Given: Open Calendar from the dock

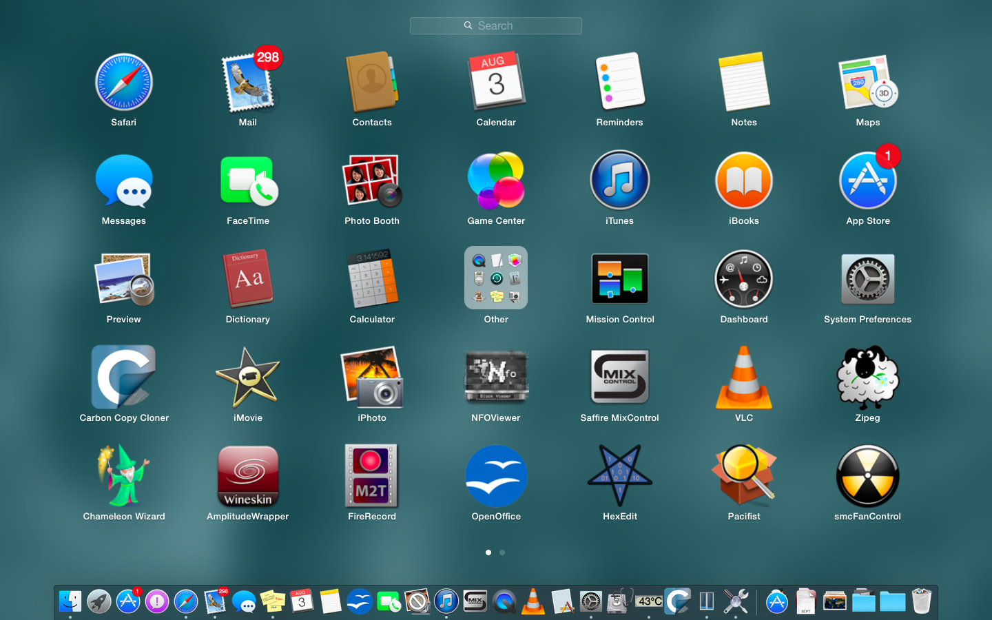Looking at the screenshot, I should click(302, 601).
